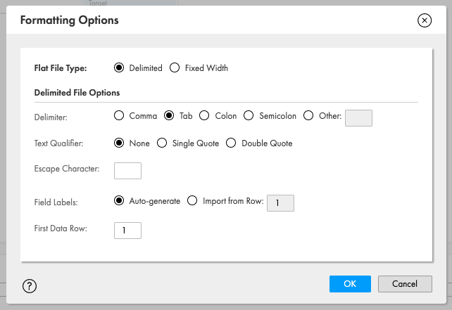Choose Colon as the delimiter
The width and height of the screenshot is (452, 310).
[x=204, y=116]
